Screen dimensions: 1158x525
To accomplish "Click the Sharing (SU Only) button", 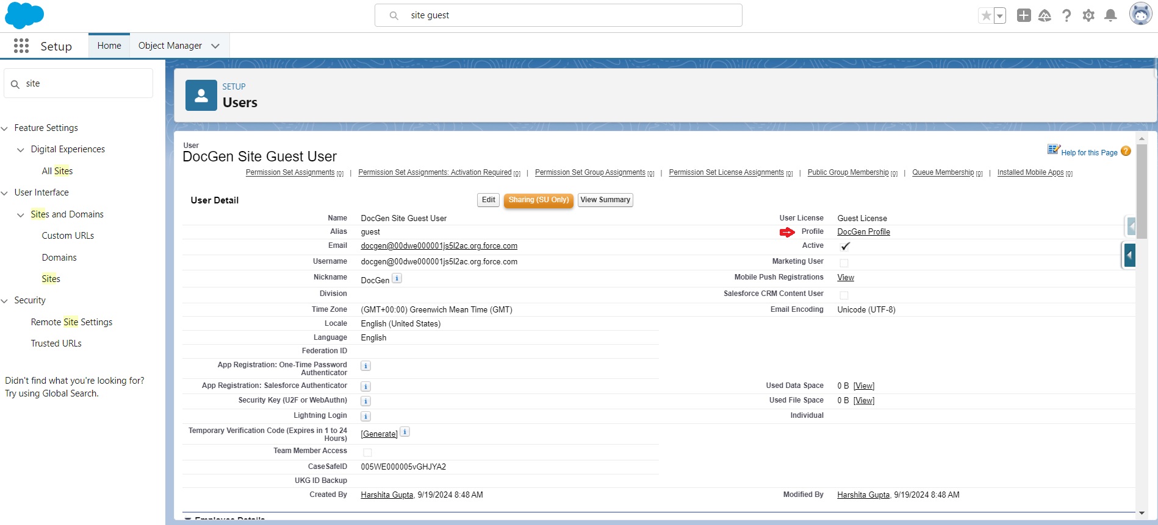I will 539,200.
